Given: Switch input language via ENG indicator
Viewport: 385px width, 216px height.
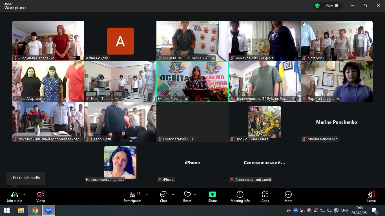Looking at the screenshot, I should 344,210.
